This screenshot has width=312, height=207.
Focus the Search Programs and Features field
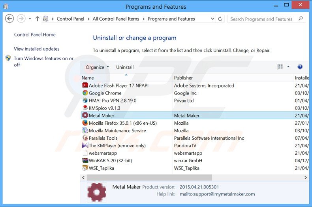(x=267, y=19)
